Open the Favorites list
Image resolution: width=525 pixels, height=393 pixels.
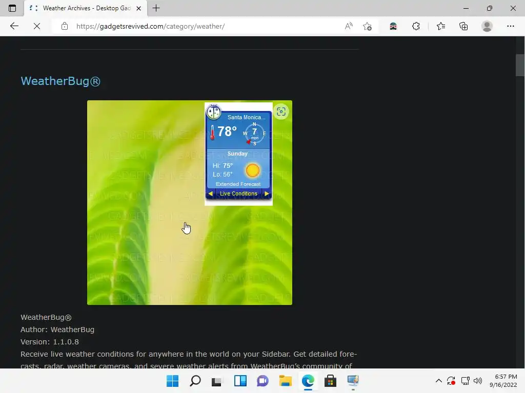(441, 26)
